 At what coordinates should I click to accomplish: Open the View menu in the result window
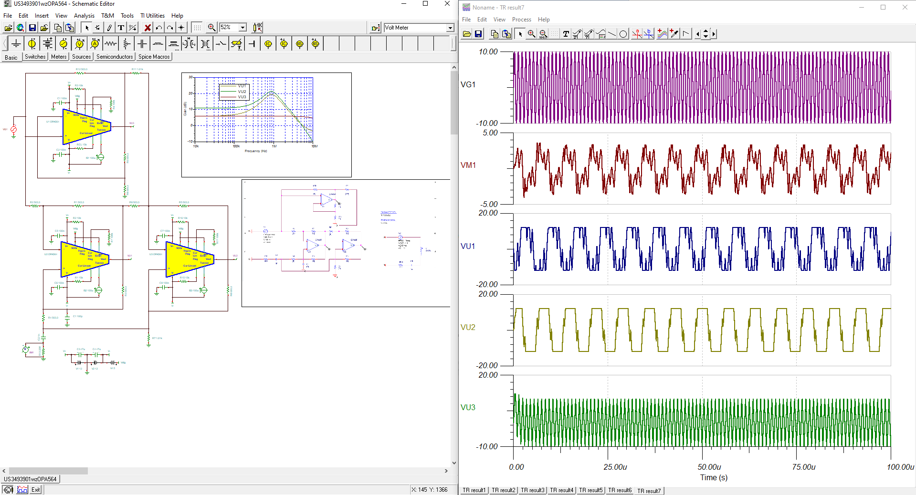pos(499,20)
